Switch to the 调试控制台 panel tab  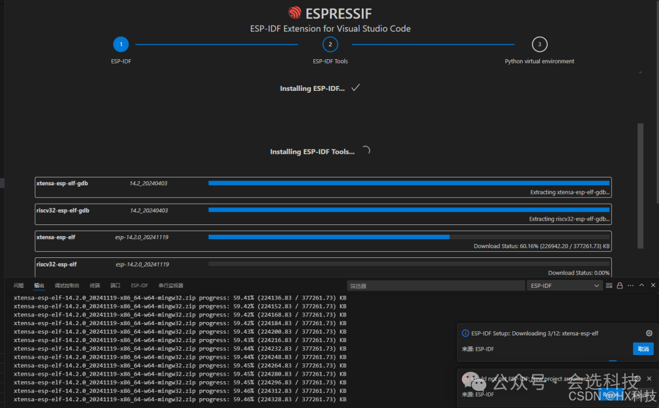tap(67, 286)
